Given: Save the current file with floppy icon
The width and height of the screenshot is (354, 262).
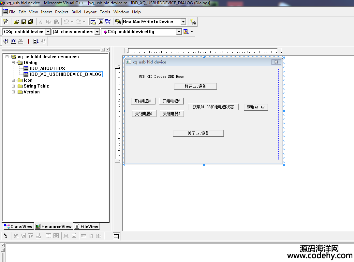Looking at the screenshot, I should click(x=24, y=22).
